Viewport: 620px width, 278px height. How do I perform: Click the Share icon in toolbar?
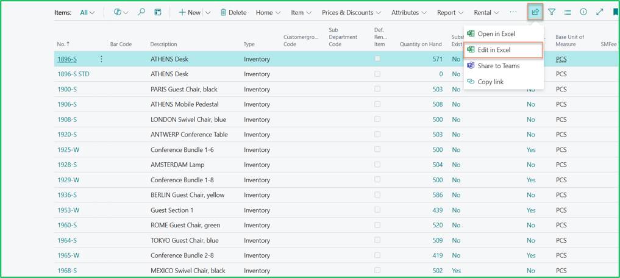point(535,12)
